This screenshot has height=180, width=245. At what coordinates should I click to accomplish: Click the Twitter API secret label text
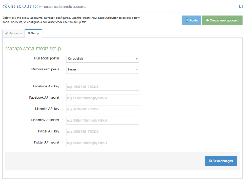click(46, 142)
